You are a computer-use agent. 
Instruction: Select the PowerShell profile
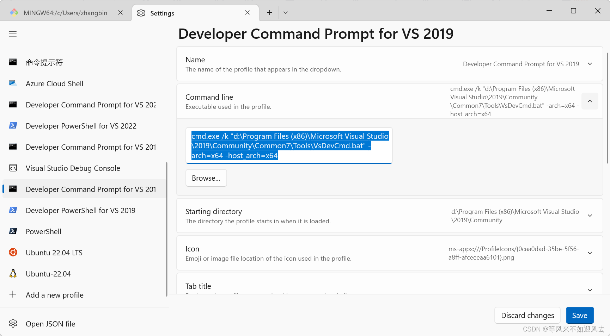coord(84,231)
